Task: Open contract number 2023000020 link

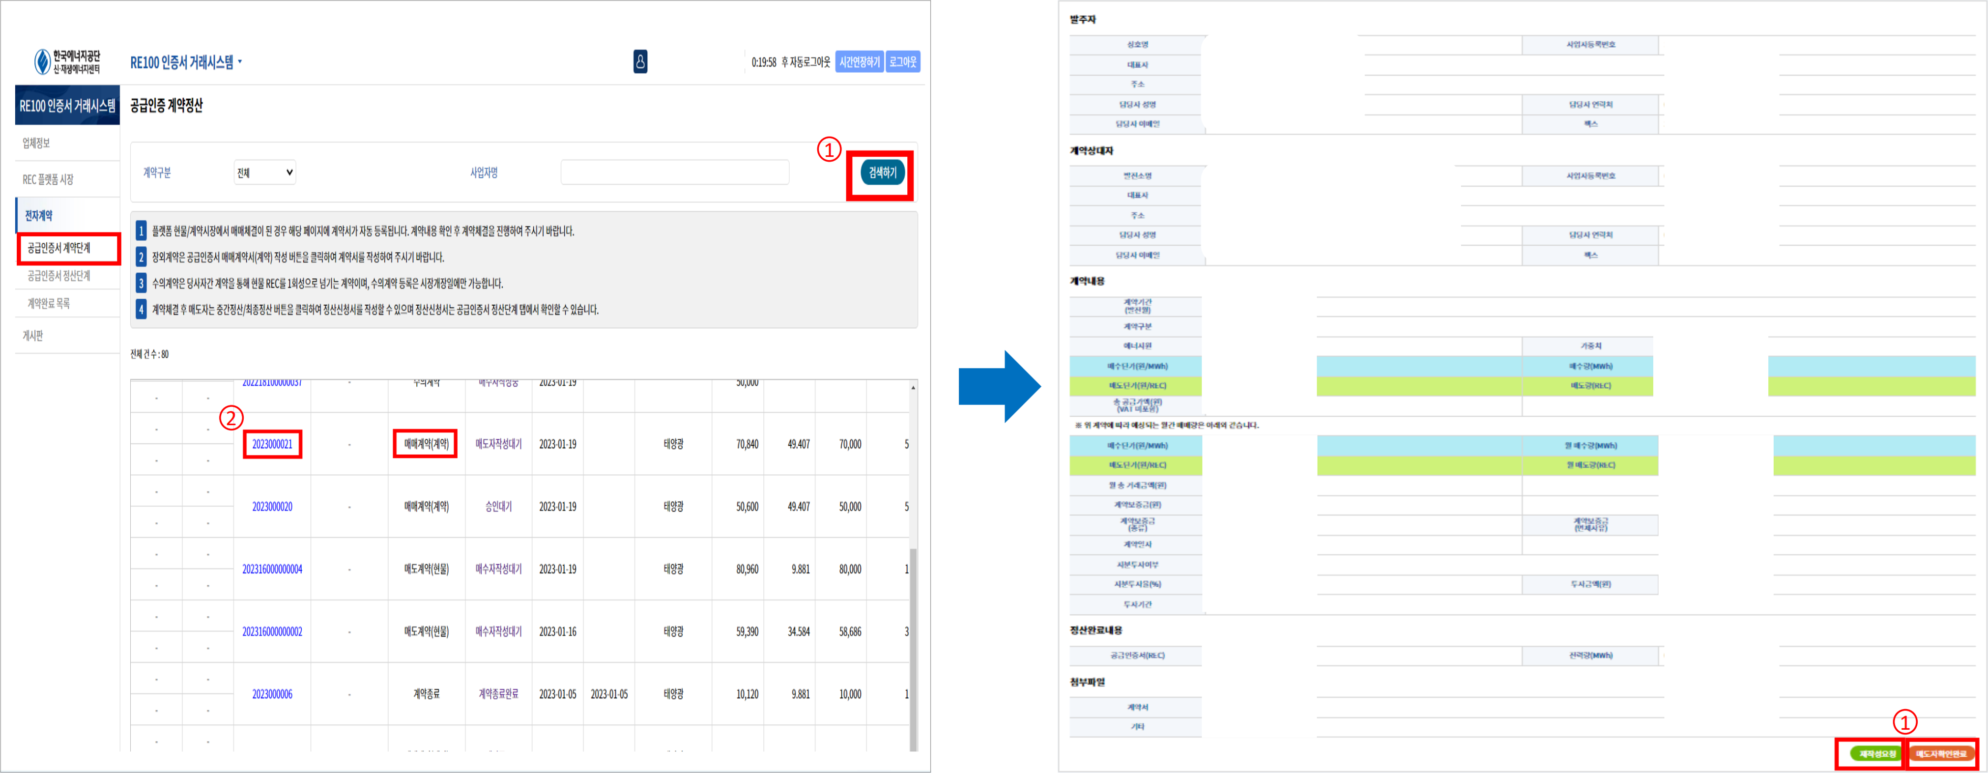Action: coord(272,507)
